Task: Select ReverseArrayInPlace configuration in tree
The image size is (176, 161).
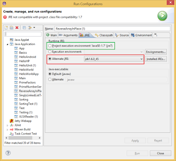Action: pyautogui.click(x=30, y=91)
